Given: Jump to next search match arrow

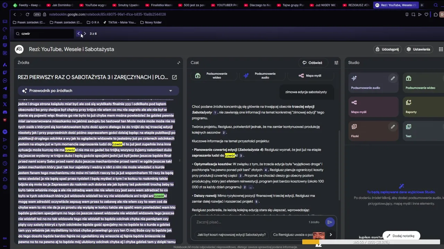Looking at the screenshot, I should coord(85,34).
